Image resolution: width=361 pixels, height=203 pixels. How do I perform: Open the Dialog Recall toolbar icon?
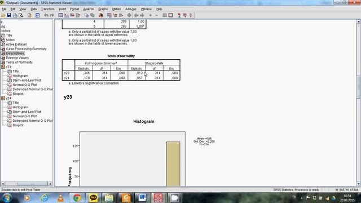click(38, 15)
